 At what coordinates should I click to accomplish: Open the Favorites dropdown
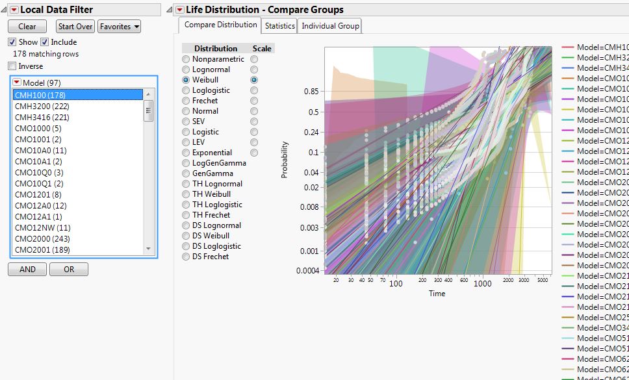pos(119,27)
